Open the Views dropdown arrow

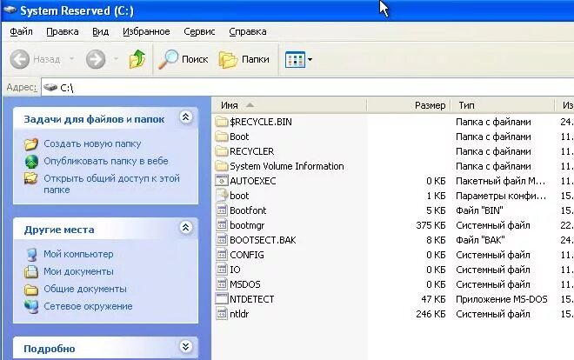[x=310, y=59]
